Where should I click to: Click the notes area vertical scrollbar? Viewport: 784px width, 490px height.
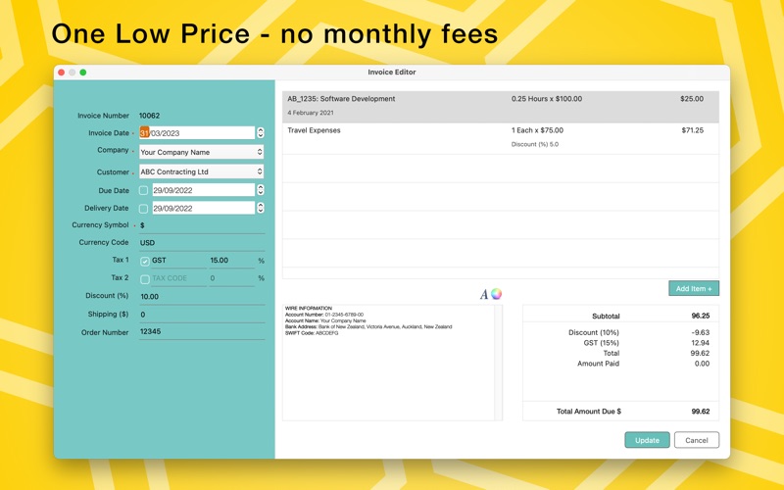click(x=498, y=363)
